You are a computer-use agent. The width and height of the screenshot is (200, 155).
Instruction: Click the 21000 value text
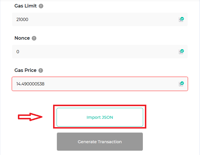(x=22, y=20)
